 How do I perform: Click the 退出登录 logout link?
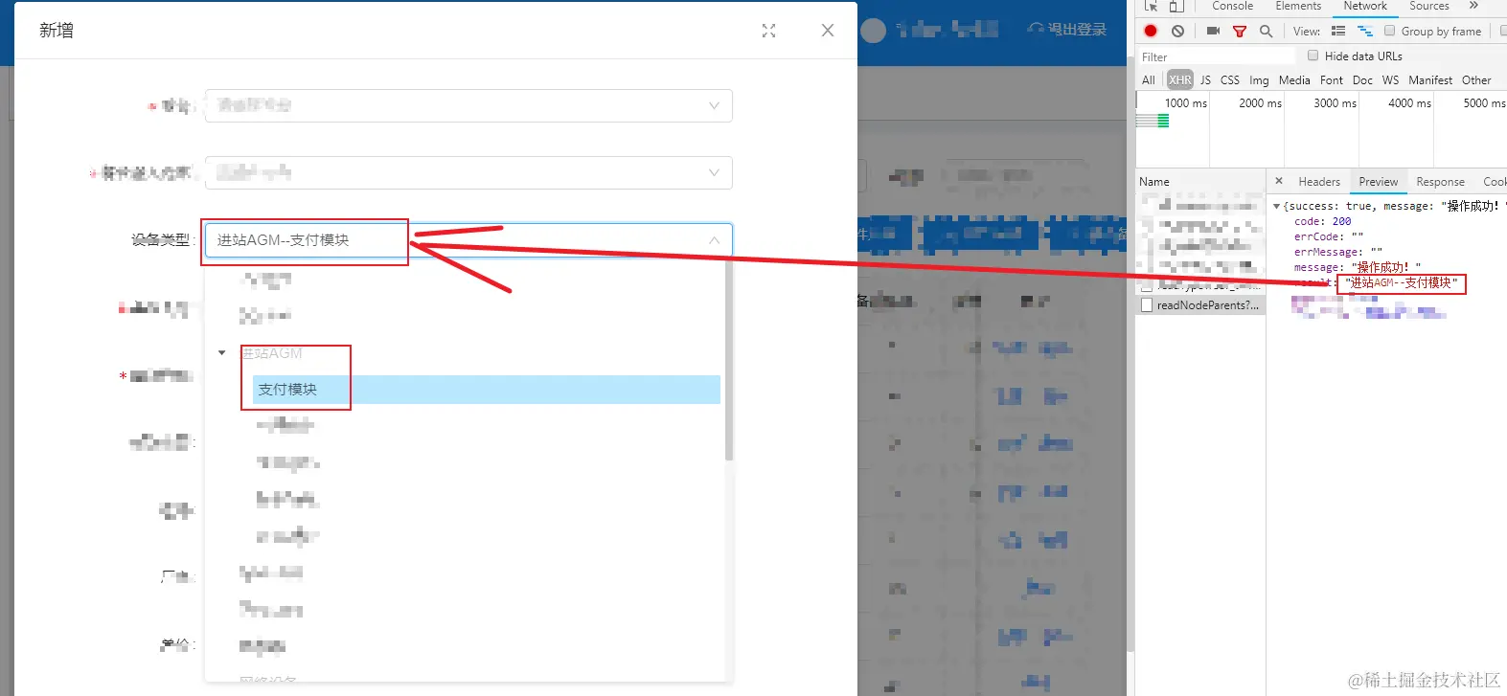pos(1068,30)
